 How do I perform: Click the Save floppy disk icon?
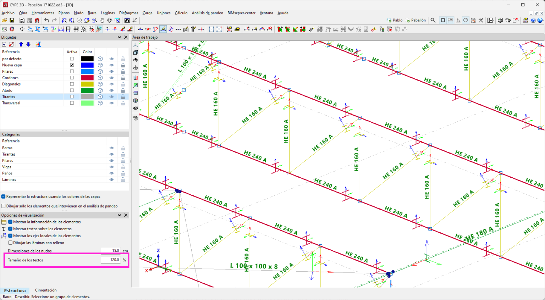(12, 21)
